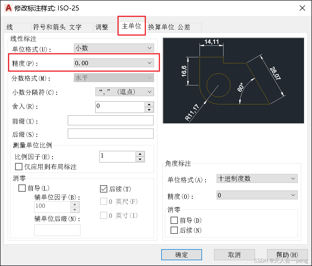Click the AutoCAD logo icon in title bar
This screenshot has height=266, width=312.
click(x=8, y=8)
